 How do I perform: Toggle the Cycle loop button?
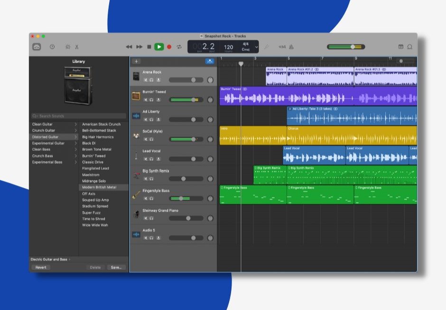point(179,47)
